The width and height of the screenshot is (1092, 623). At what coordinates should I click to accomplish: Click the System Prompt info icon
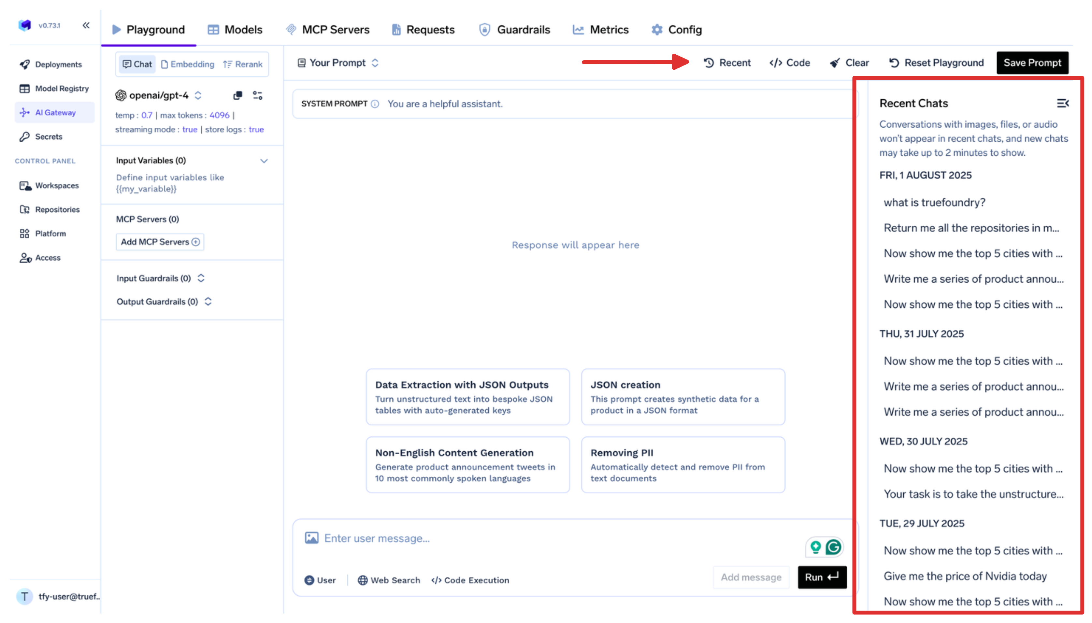click(375, 104)
